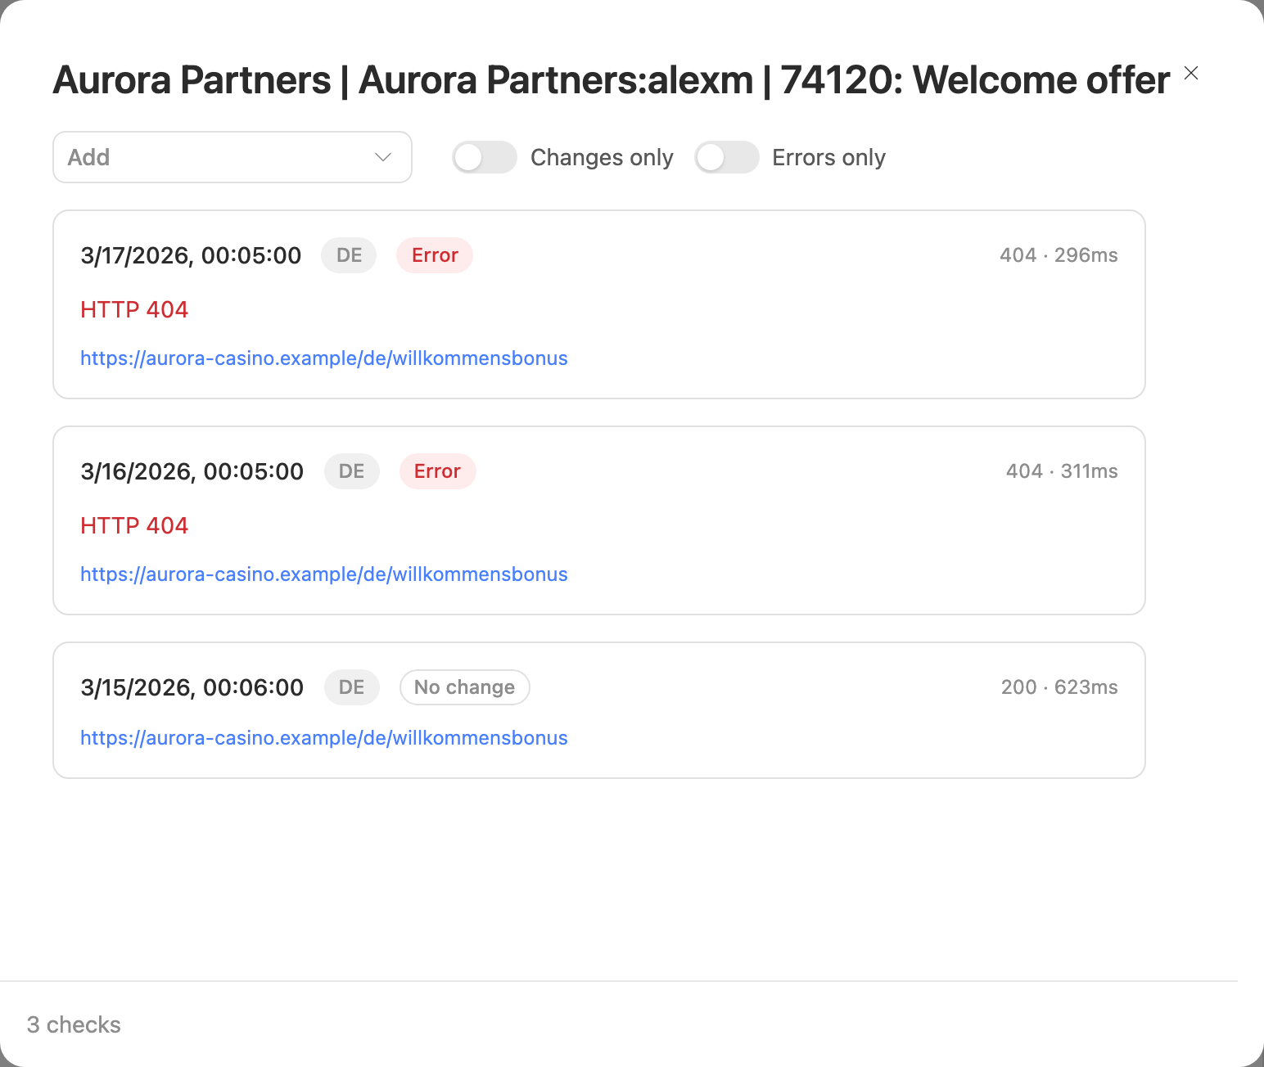The height and width of the screenshot is (1067, 1264).
Task: Click the HTTP 404 message in the 3/17/2026 check
Action: click(134, 309)
